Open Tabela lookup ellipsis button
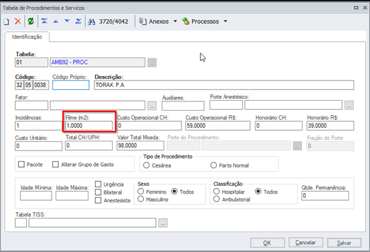Image resolution: width=370 pixels, height=252 pixels. pos(152,63)
